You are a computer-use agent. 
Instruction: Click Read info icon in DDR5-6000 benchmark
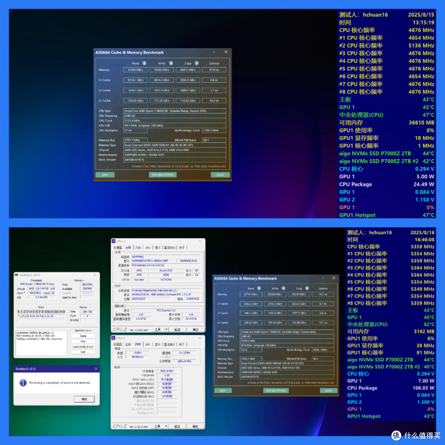(259, 288)
